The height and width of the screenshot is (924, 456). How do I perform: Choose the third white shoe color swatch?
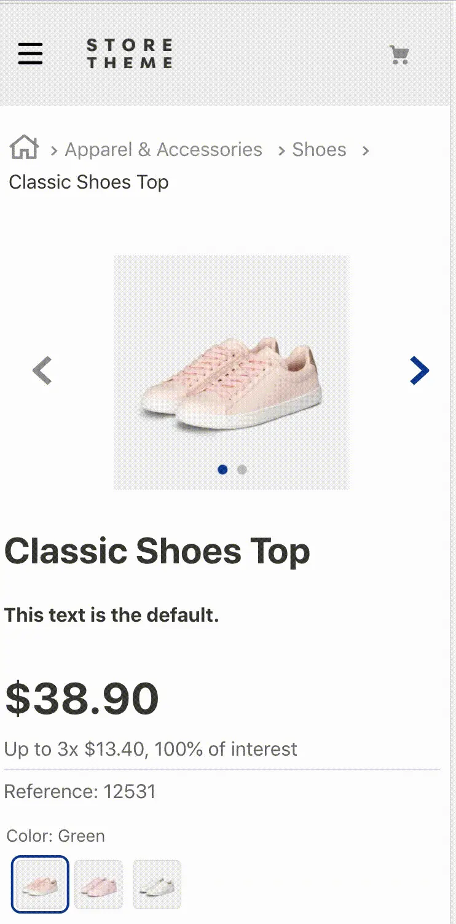click(x=157, y=884)
